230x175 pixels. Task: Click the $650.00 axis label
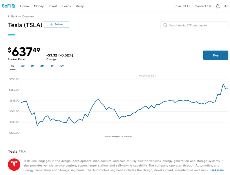14,90
